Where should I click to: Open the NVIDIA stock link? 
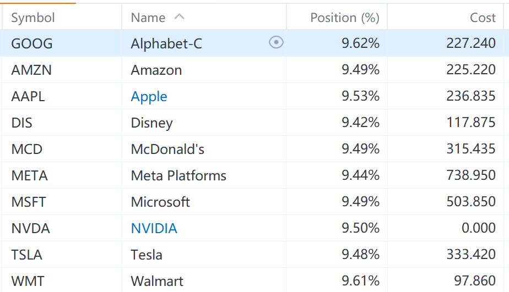[x=154, y=229]
